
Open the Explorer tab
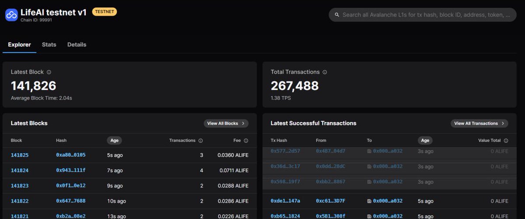19,45
